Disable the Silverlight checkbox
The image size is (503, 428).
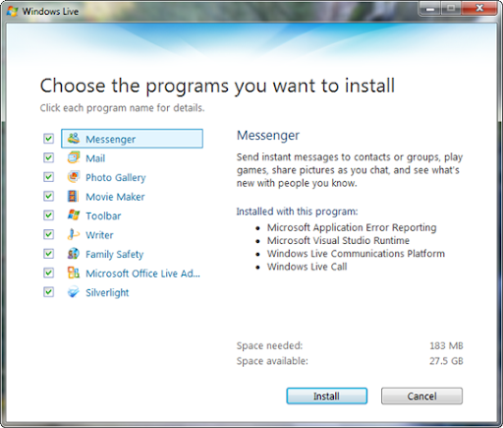48,292
